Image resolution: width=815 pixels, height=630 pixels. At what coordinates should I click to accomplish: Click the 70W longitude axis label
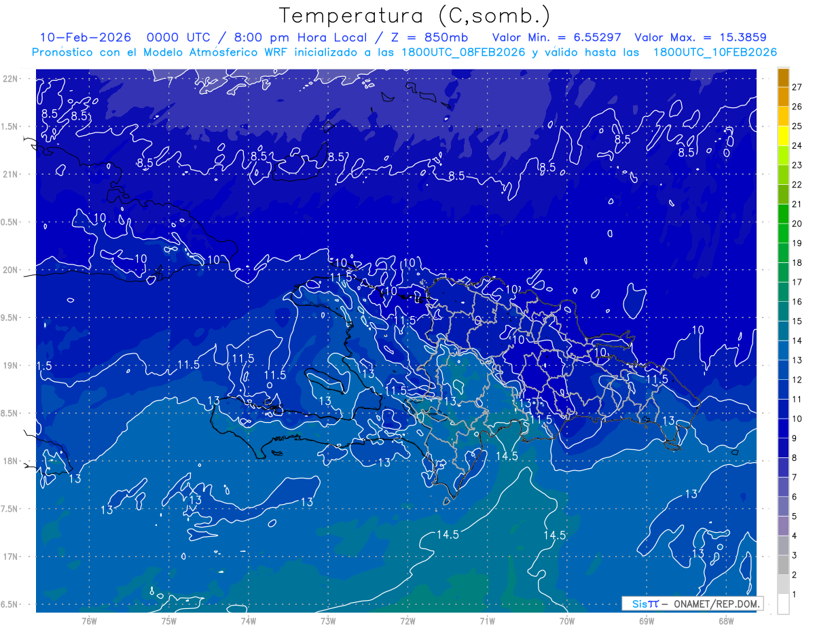click(x=567, y=621)
